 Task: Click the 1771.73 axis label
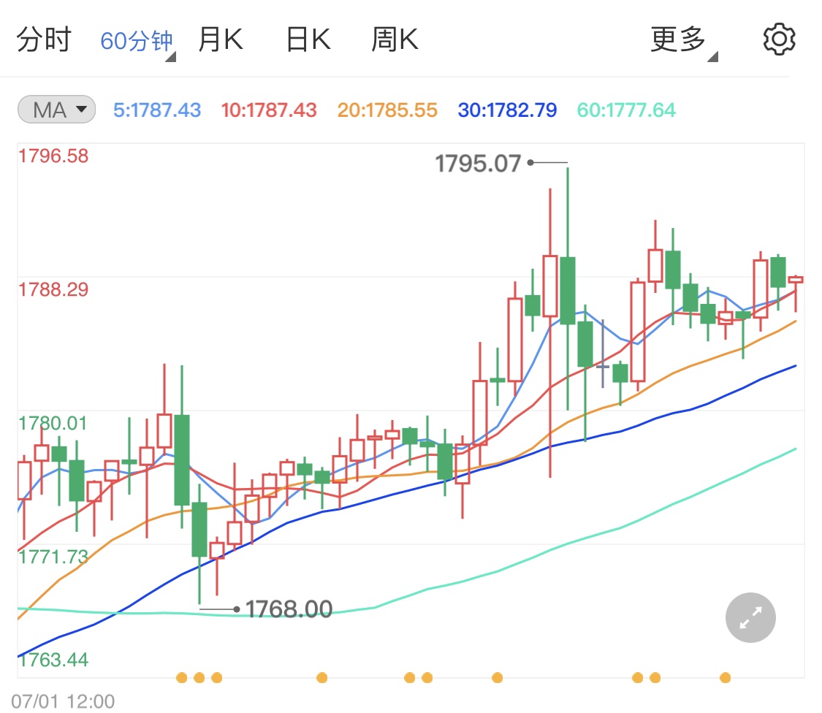pos(53,557)
